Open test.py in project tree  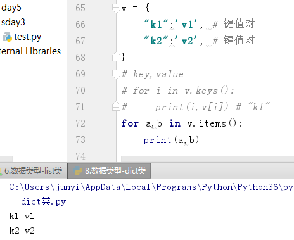[27, 37]
